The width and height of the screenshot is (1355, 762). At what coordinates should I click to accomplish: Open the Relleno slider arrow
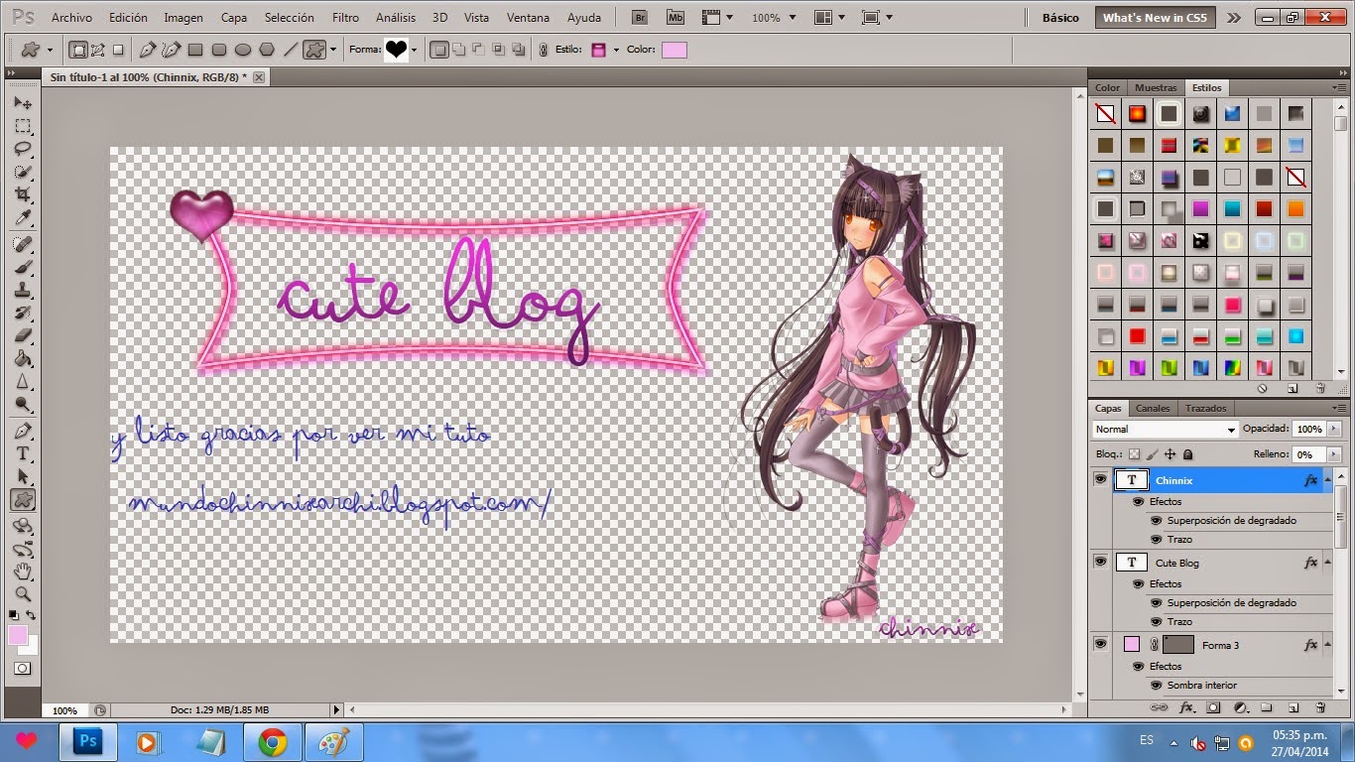point(1334,453)
